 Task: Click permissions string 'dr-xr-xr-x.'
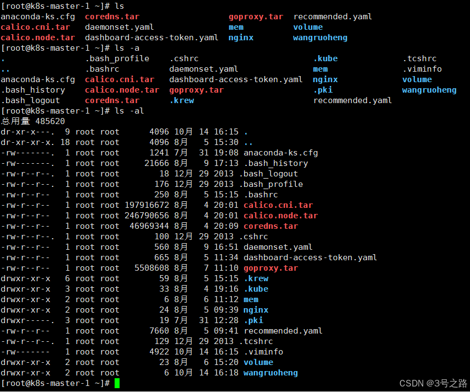click(x=28, y=142)
